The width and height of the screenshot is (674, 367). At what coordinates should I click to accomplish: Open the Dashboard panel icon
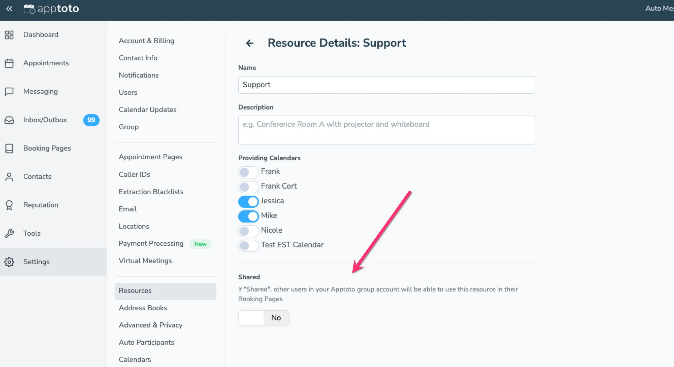(x=9, y=35)
